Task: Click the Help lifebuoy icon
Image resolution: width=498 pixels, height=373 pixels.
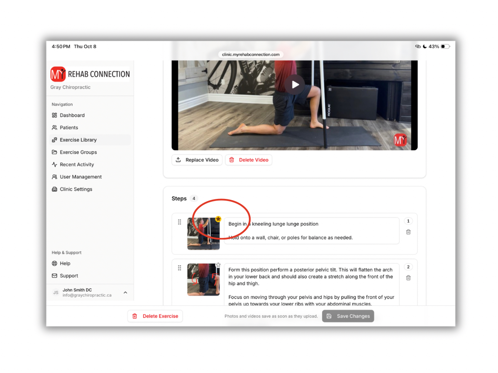Action: coord(54,263)
